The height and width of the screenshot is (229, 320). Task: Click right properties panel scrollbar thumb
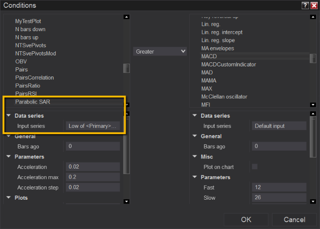click(x=313, y=137)
